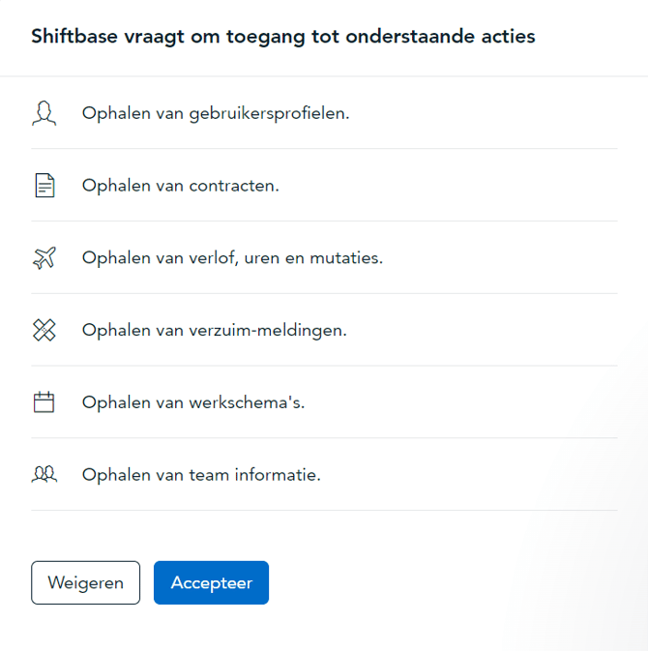
Task: Click the airplane icon for leave
Action: tap(44, 258)
